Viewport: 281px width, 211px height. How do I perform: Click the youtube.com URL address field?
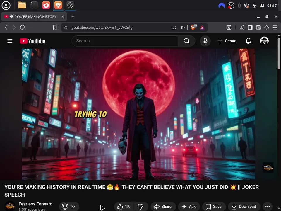tap(102, 28)
